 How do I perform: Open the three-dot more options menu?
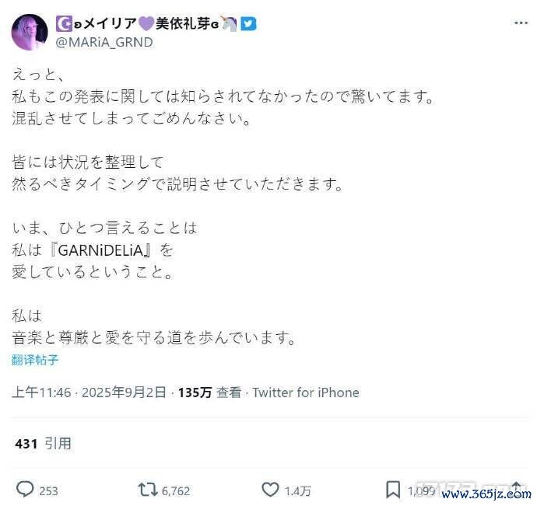pyautogui.click(x=521, y=23)
